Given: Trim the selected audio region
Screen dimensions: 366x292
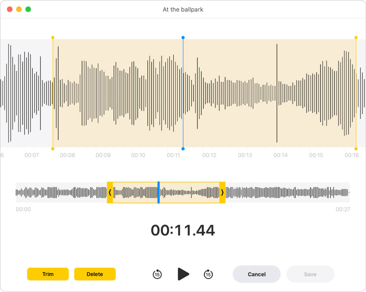Looking at the screenshot, I should coord(48,274).
